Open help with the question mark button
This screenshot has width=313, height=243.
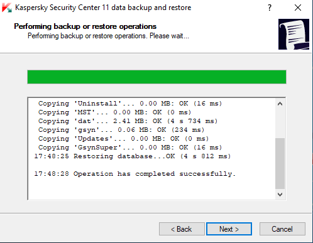coord(270,8)
